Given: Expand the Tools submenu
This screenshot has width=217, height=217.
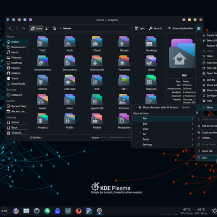Looking at the screenshot, I should click(x=163, y=139).
